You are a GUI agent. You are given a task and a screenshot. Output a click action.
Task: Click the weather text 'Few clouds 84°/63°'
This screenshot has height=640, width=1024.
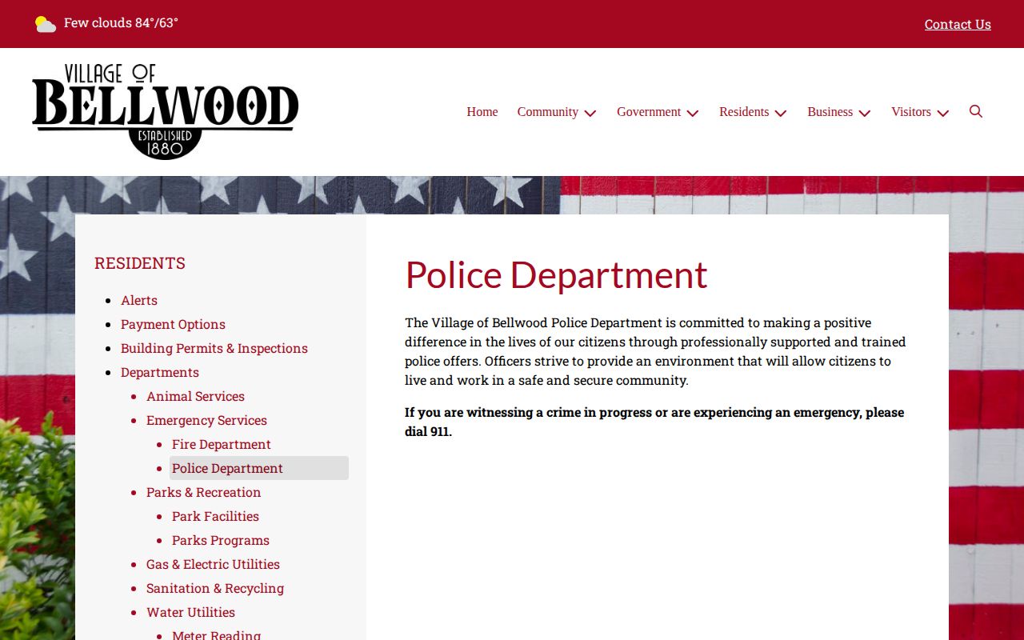pyautogui.click(x=121, y=23)
